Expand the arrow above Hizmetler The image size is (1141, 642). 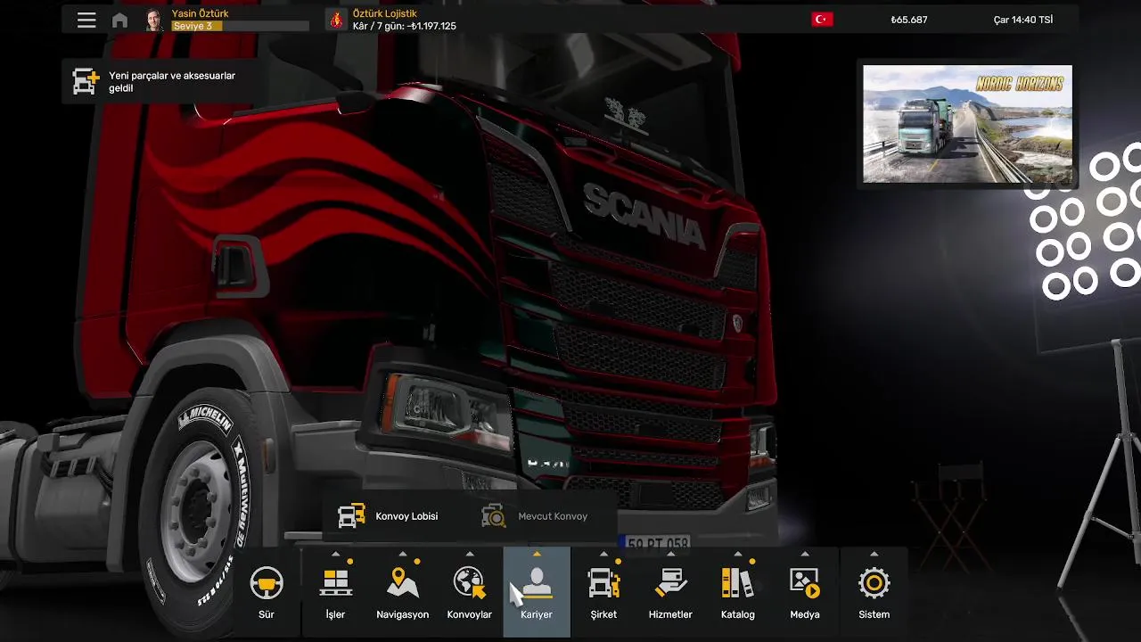tap(670, 554)
